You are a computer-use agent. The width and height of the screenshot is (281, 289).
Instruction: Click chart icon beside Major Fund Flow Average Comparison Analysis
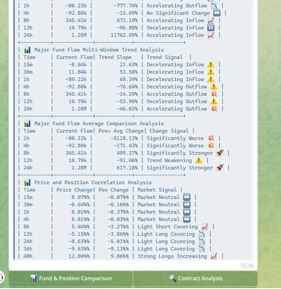click(x=27, y=124)
